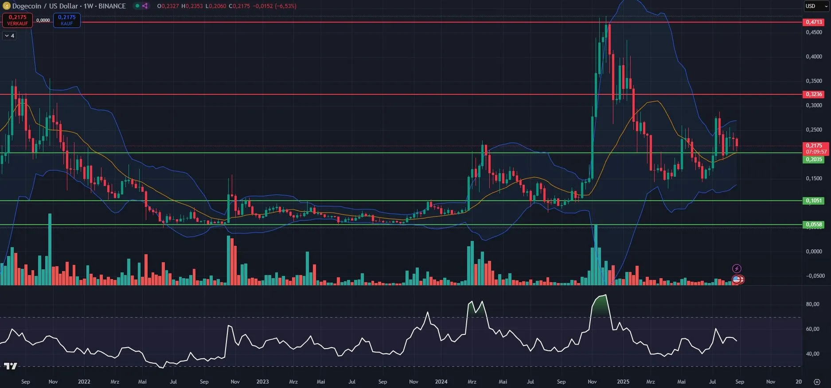This screenshot has width=831, height=388.
Task: Click the red 0,3236 price level label
Action: click(x=814, y=94)
